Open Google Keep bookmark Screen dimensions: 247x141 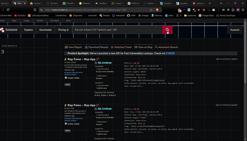(x=206, y=15)
